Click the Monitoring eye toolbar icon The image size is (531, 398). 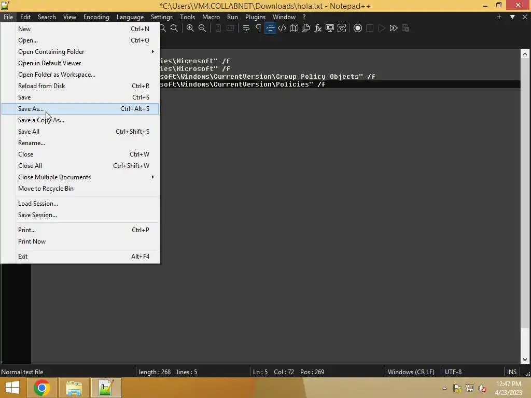(x=342, y=28)
